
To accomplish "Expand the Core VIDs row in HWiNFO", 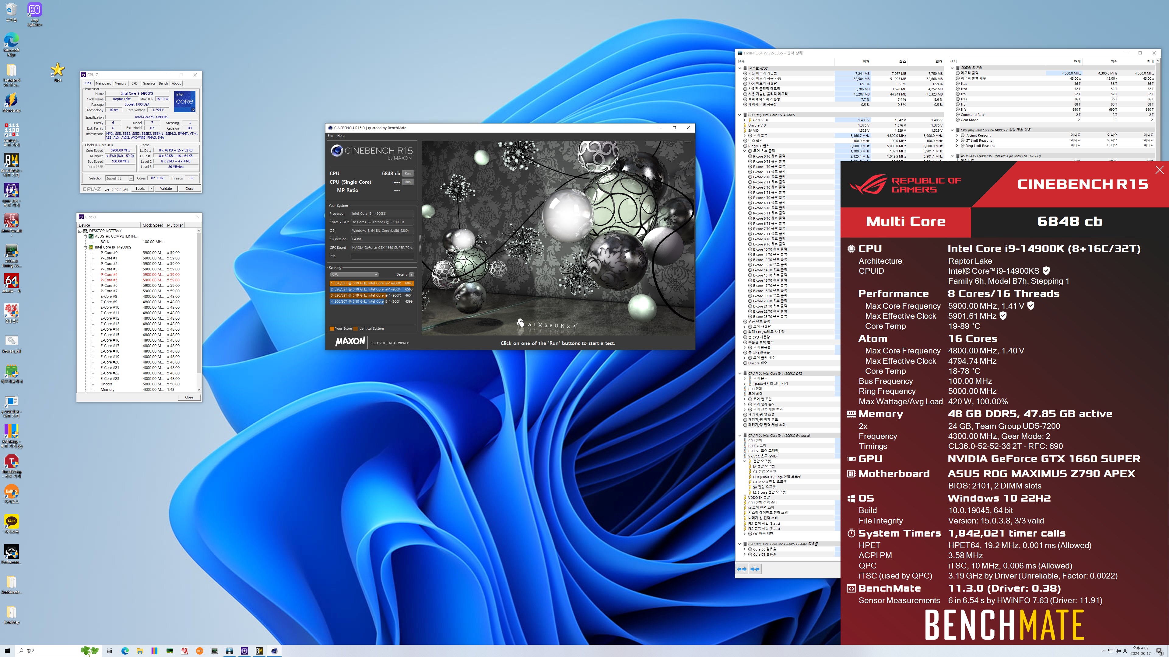I will [745, 120].
